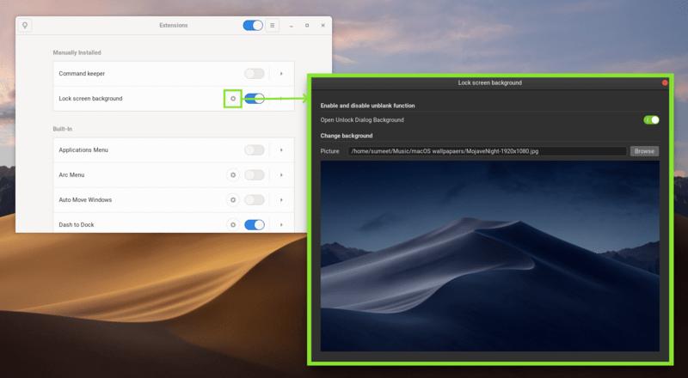Expand the Auto Move Windows row details
Image resolution: width=688 pixels, height=378 pixels.
tap(281, 200)
